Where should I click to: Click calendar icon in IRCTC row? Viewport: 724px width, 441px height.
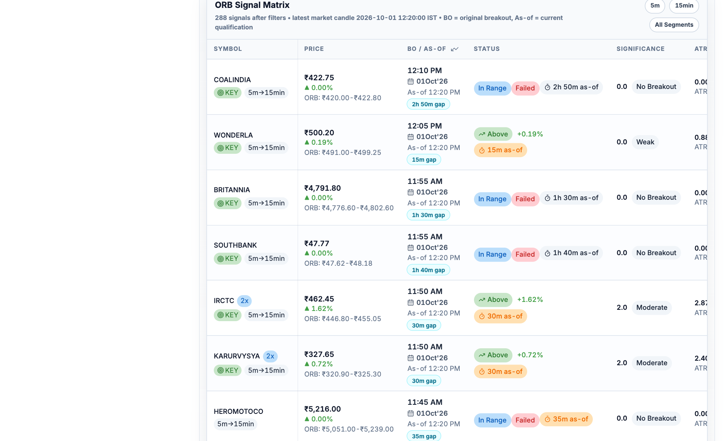point(411,303)
